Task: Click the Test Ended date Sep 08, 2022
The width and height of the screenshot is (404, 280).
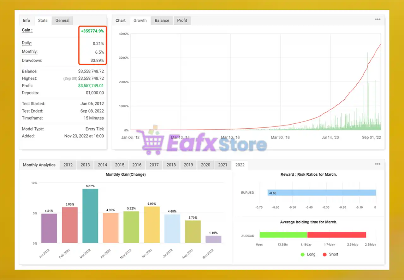Action: coord(92,111)
